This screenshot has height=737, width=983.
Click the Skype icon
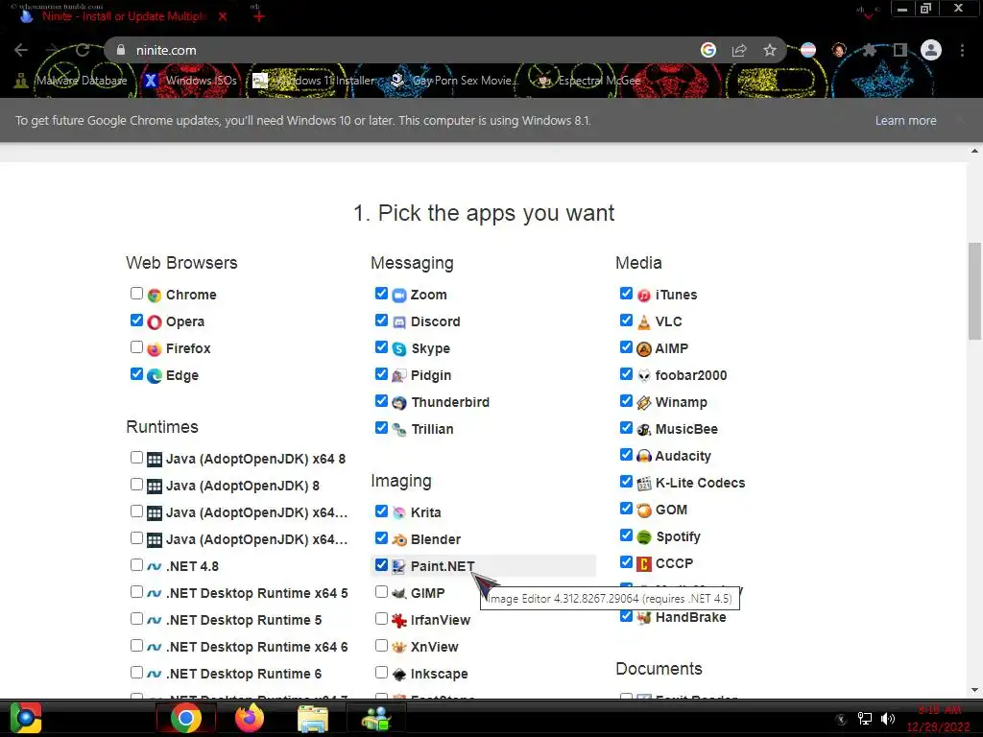pyautogui.click(x=399, y=349)
